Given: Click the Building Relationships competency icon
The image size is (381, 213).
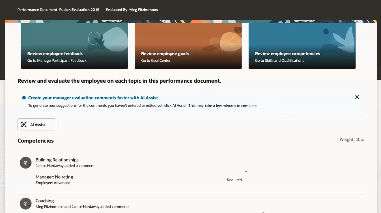Looking at the screenshot, I should (25, 163).
